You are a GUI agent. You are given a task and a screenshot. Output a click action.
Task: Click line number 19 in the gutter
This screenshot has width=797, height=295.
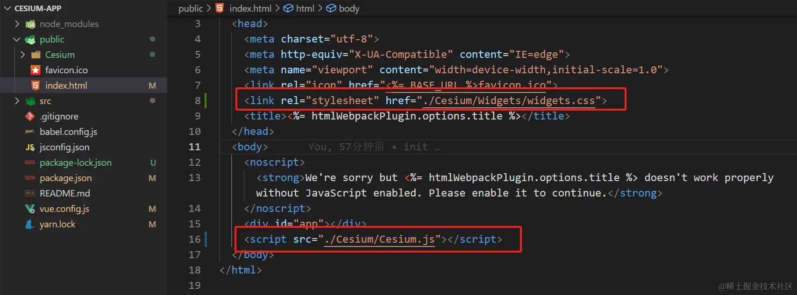pyautogui.click(x=195, y=286)
